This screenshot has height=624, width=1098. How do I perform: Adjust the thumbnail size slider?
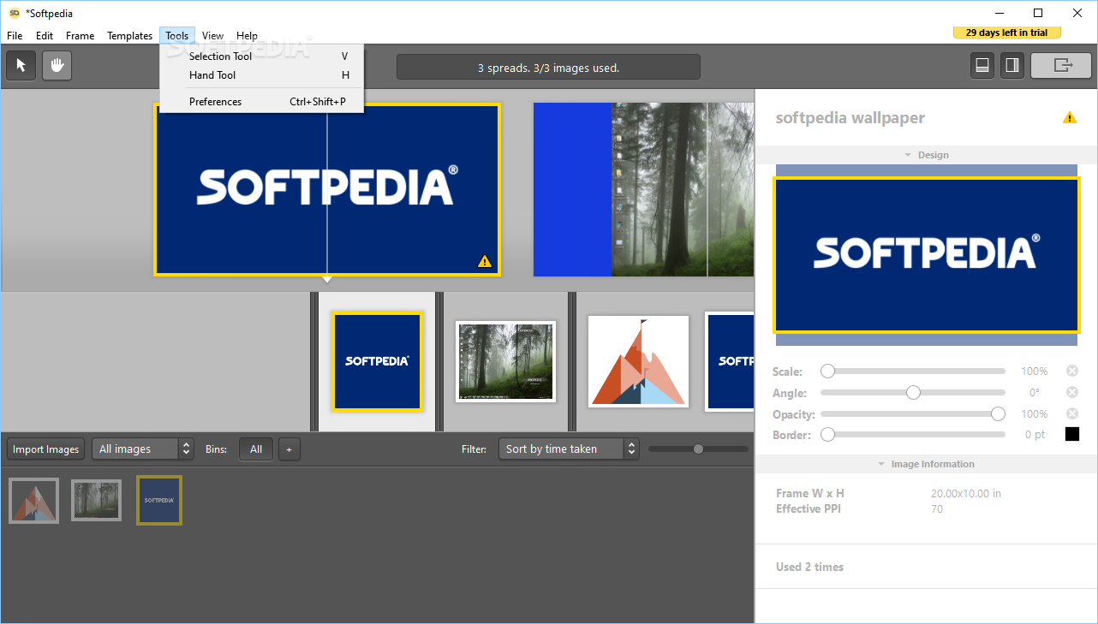[x=698, y=449]
